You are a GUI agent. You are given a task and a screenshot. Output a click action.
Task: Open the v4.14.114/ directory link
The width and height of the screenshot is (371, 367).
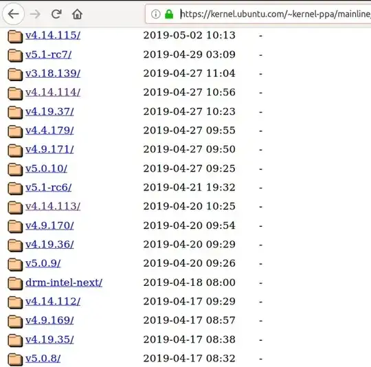(x=53, y=92)
